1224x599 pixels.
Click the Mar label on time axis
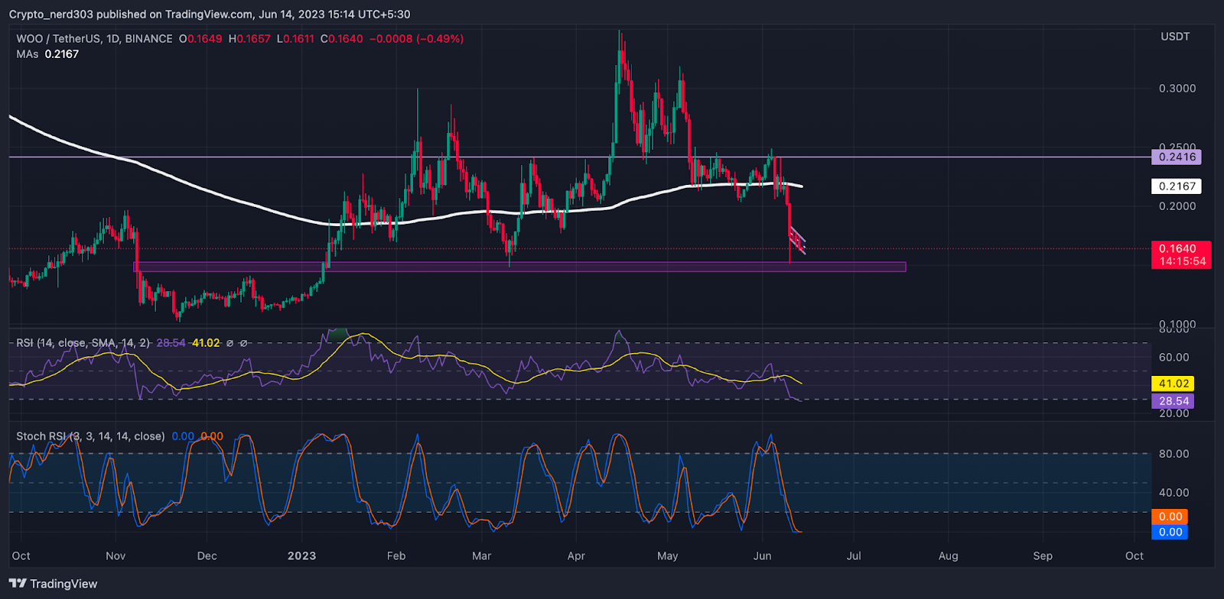481,555
